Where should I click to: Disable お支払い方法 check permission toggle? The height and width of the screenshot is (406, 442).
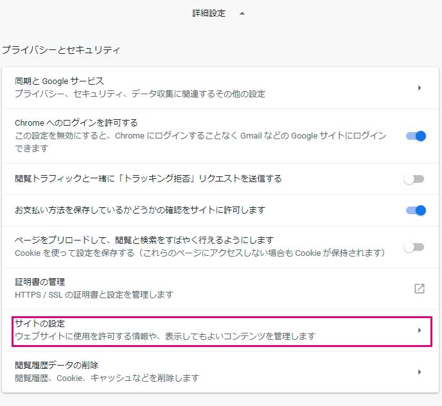[416, 210]
